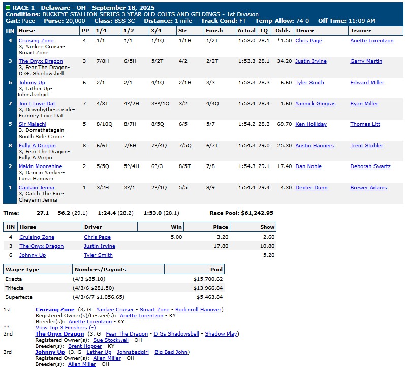Viewport: 405px width, 367px height.
Task: Click the Sir Malachi horse link
Action: (x=33, y=124)
